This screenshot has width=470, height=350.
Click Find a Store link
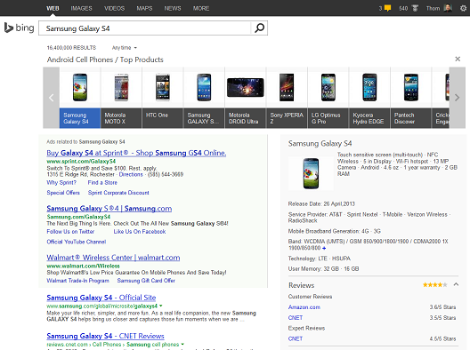tap(102, 182)
